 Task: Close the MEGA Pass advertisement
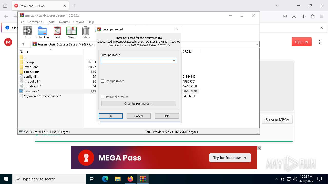click(259, 148)
